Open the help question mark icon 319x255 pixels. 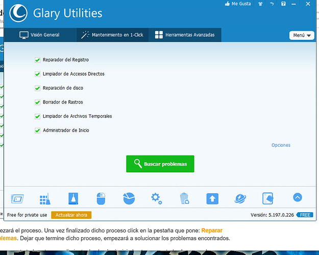pyautogui.click(x=283, y=4)
